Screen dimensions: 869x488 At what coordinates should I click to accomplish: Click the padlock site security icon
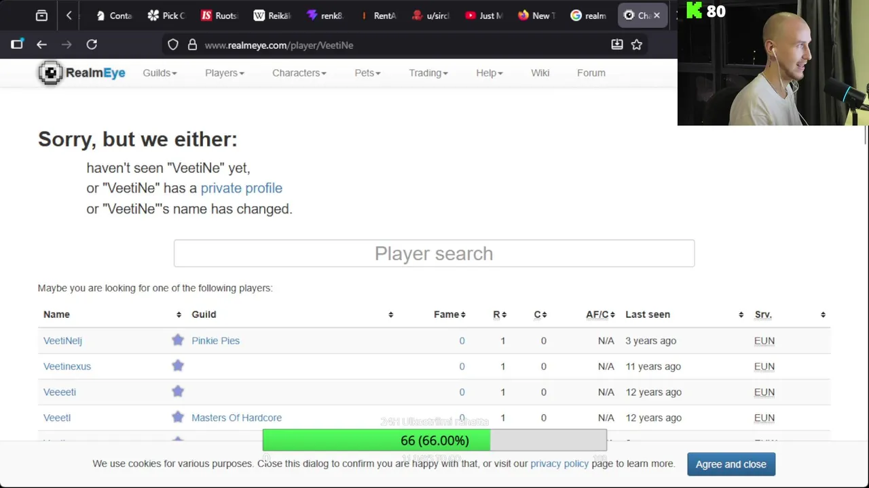click(192, 45)
